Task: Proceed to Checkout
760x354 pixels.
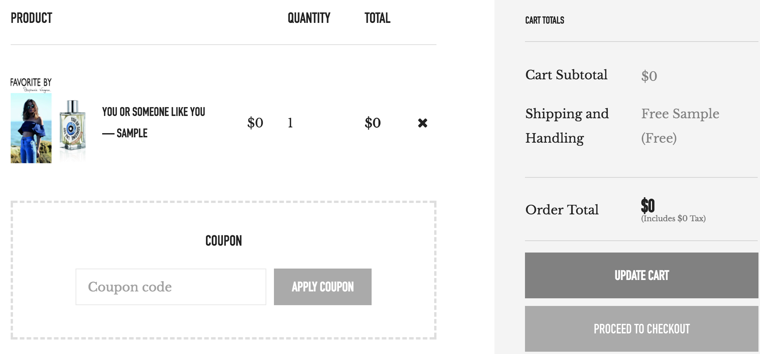Action: click(x=641, y=329)
